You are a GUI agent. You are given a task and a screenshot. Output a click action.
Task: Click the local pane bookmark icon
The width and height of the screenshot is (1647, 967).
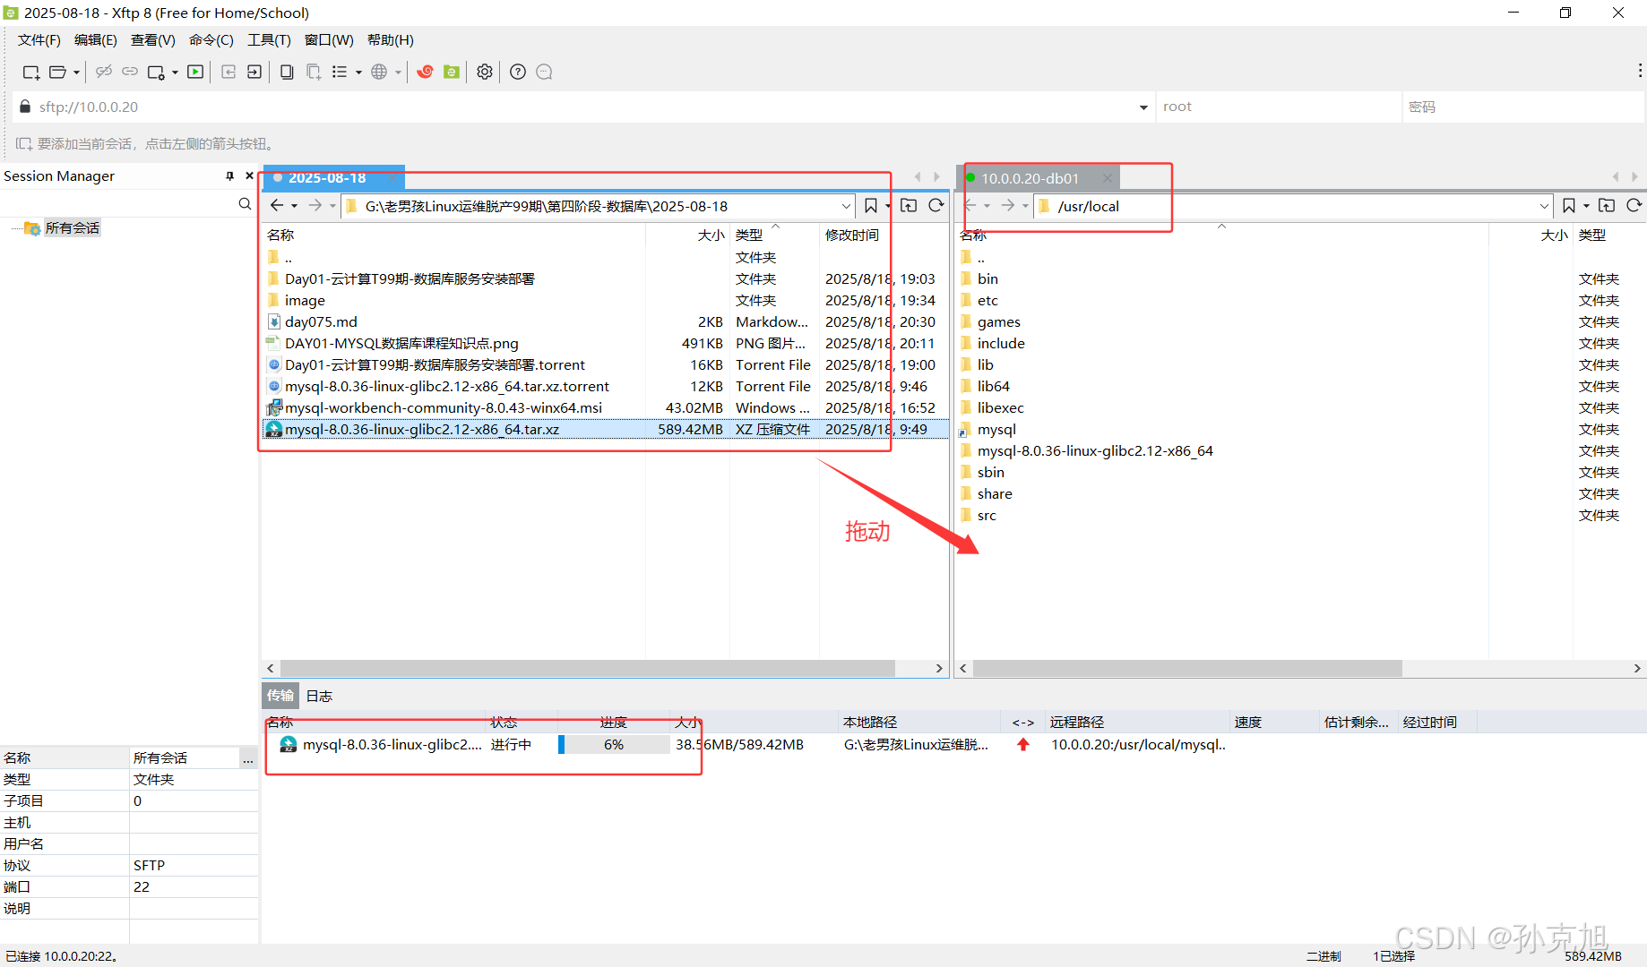[x=870, y=206]
